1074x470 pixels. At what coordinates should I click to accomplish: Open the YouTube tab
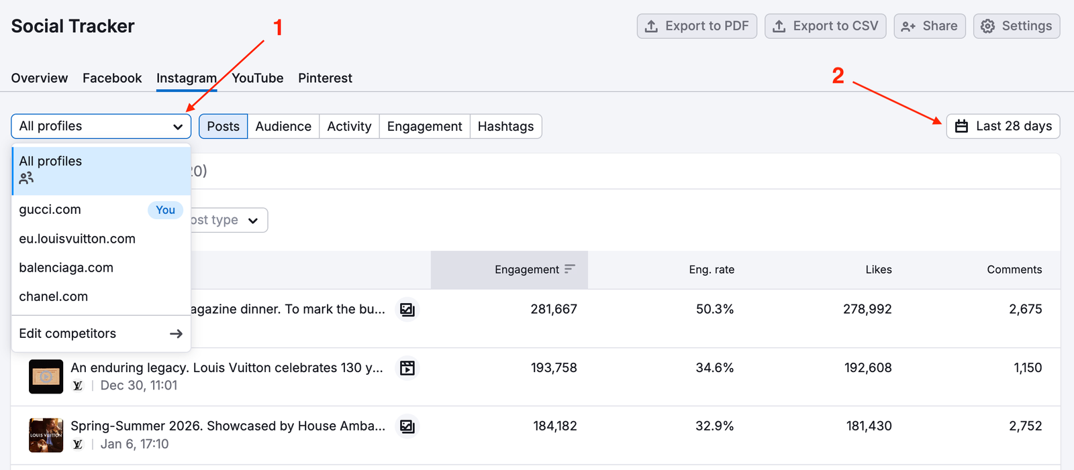tap(257, 78)
